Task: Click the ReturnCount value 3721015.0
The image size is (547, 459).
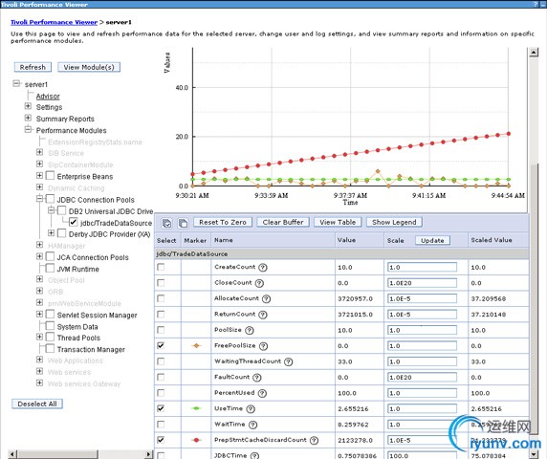Action: tap(355, 315)
